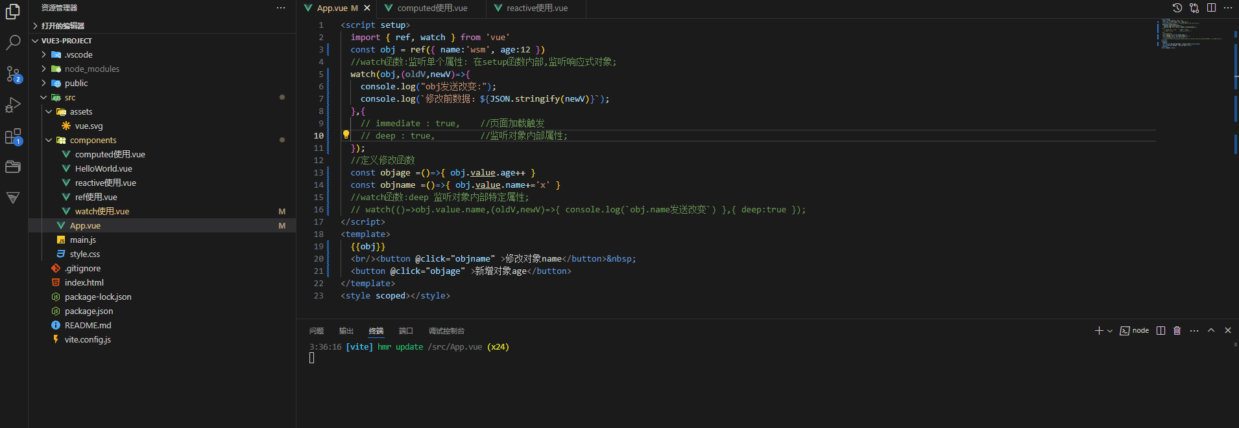1239x428 pixels.
Task: Open main.js file
Action: coord(162,240)
